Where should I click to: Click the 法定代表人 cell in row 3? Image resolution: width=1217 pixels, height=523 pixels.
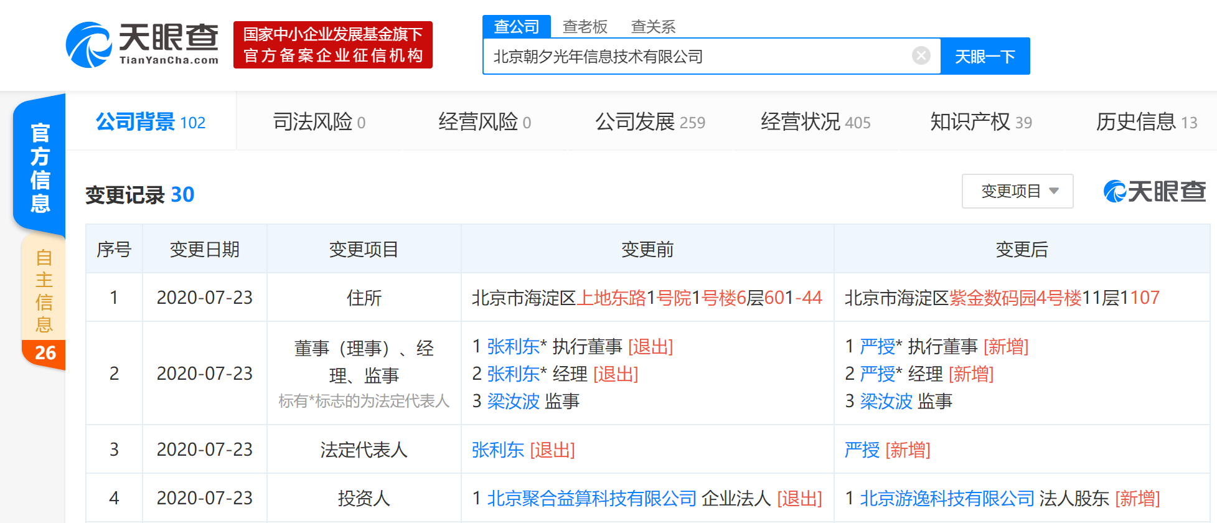364,450
